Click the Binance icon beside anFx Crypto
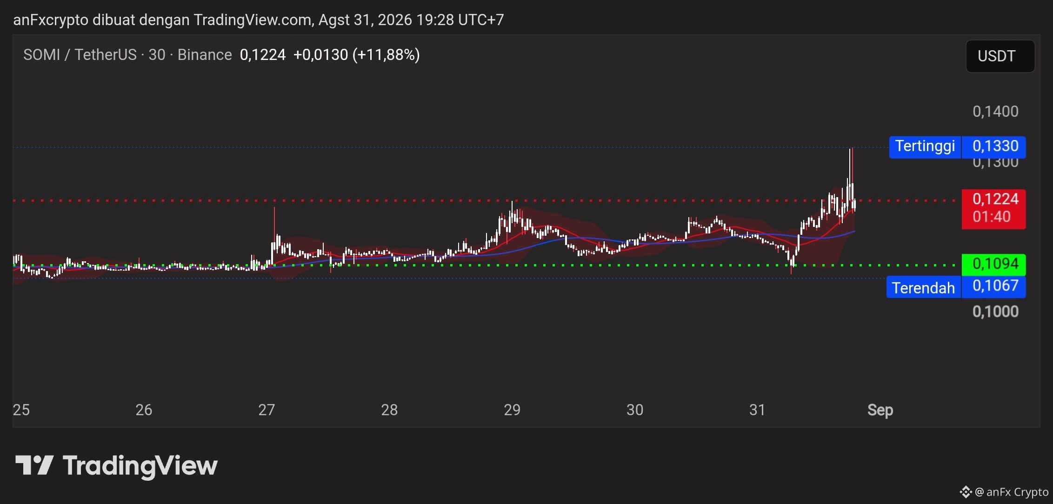 click(966, 492)
